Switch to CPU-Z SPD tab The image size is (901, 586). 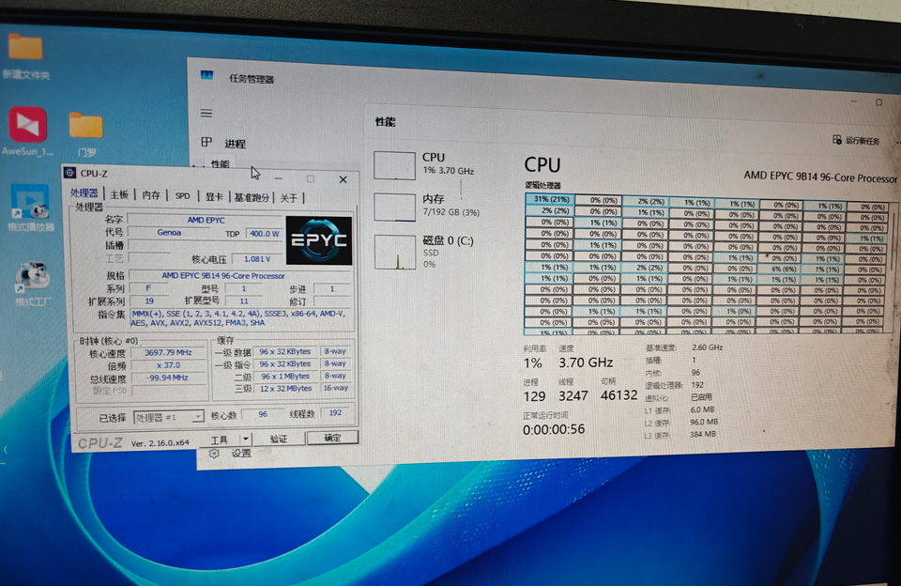pyautogui.click(x=182, y=196)
